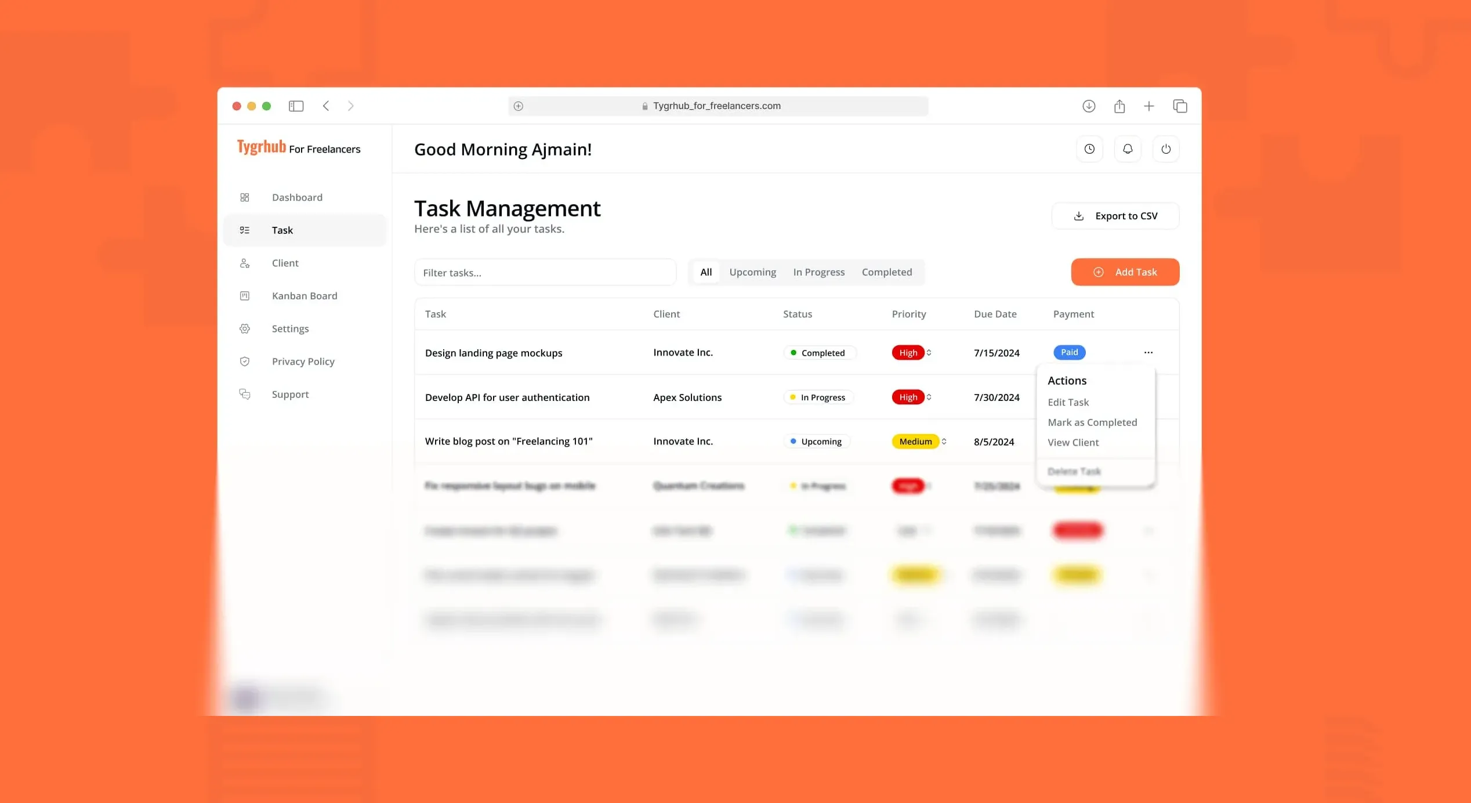The image size is (1471, 803).
Task: Open notifications bell icon
Action: pyautogui.click(x=1128, y=149)
